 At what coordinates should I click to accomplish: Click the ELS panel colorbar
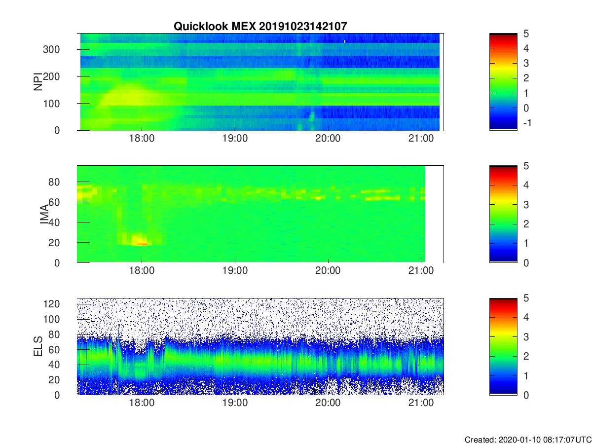point(503,346)
